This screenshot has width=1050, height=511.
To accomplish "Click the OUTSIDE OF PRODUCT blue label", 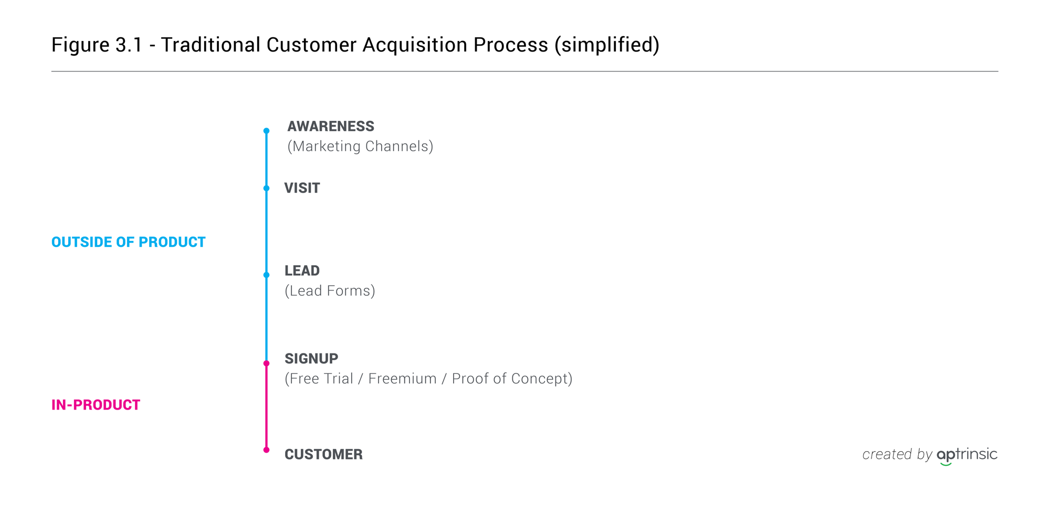I will (x=128, y=242).
